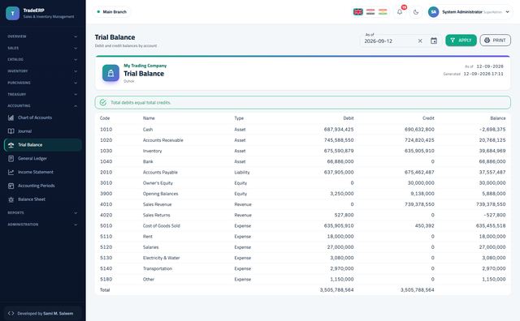Screen dimensions: 520x321
Task: Open Chart of Accounts page
Action: click(x=42, y=118)
